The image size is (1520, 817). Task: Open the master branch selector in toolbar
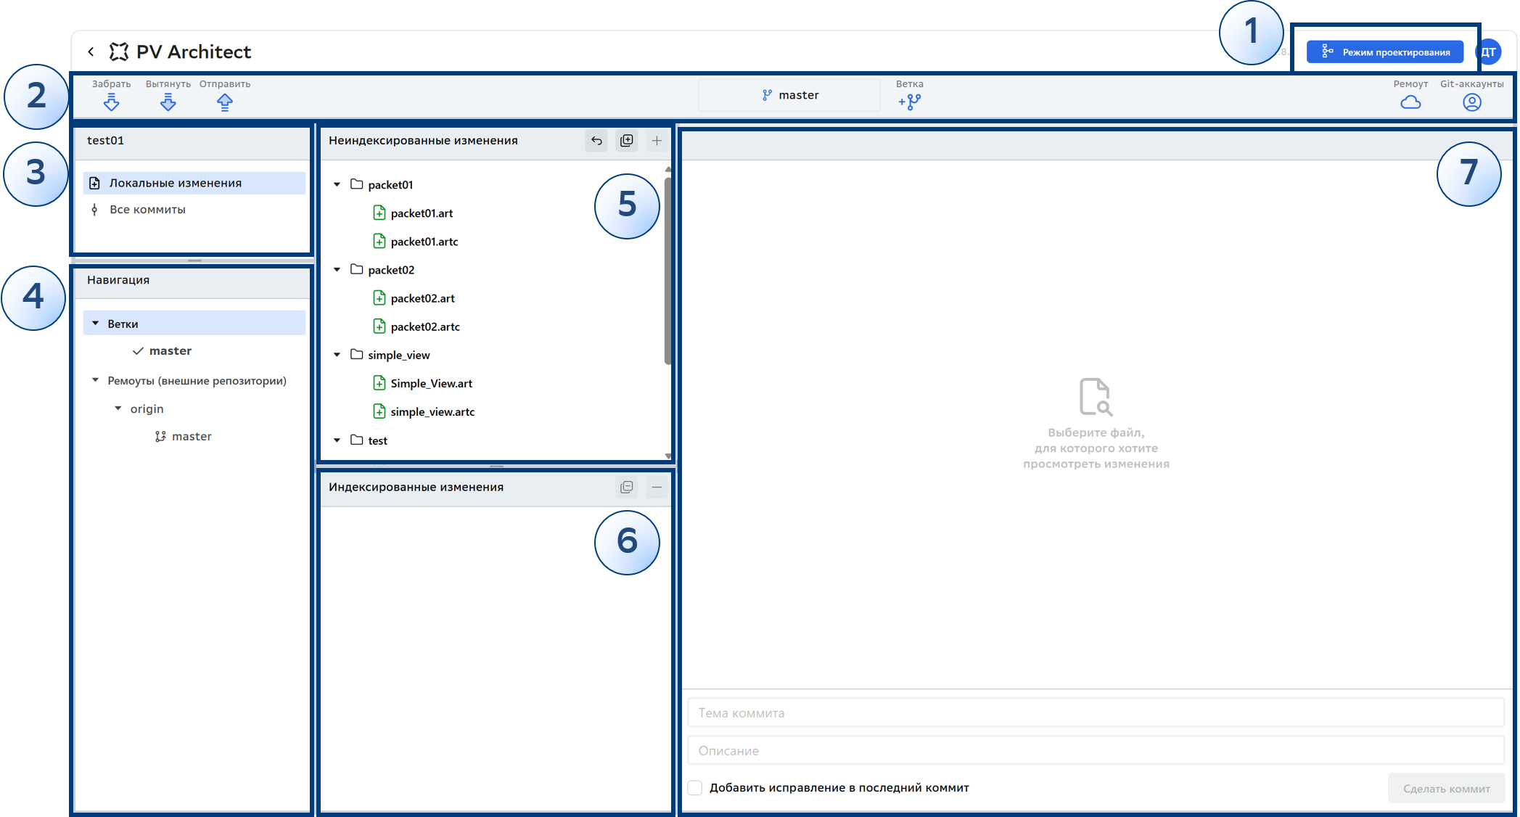[x=789, y=95]
